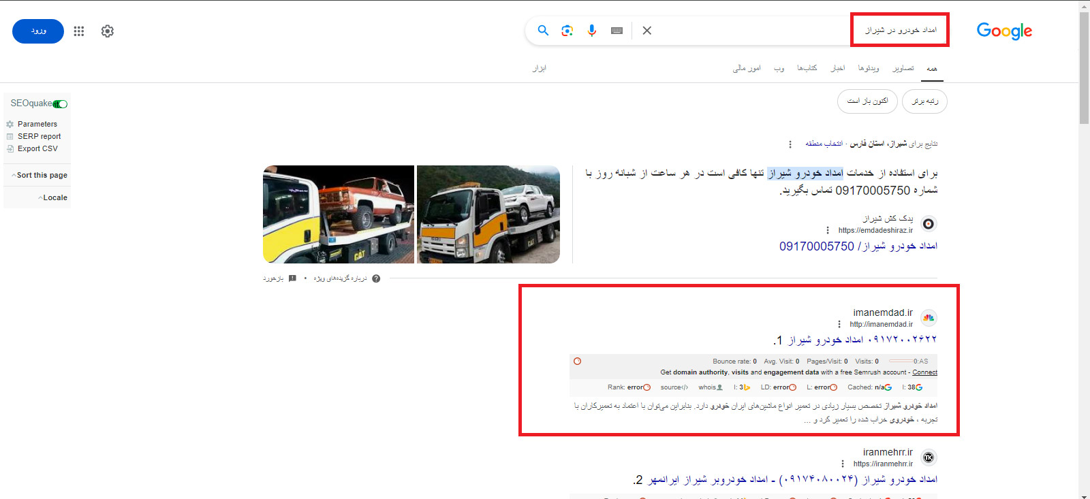
Task: Click the magnifier search icon
Action: point(543,31)
